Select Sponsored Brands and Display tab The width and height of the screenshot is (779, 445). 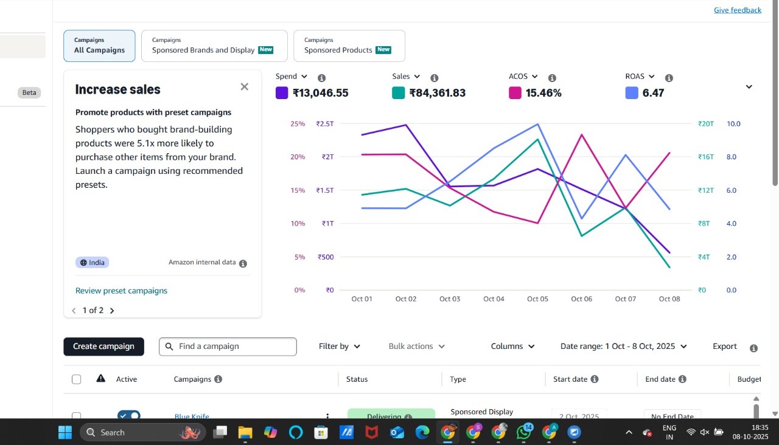click(214, 46)
